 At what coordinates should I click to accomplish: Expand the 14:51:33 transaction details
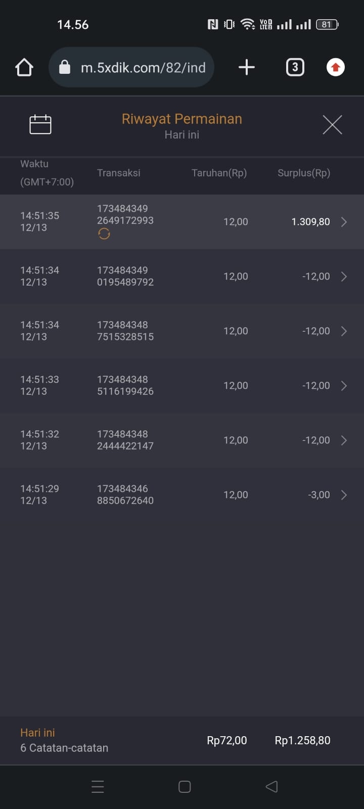(344, 386)
